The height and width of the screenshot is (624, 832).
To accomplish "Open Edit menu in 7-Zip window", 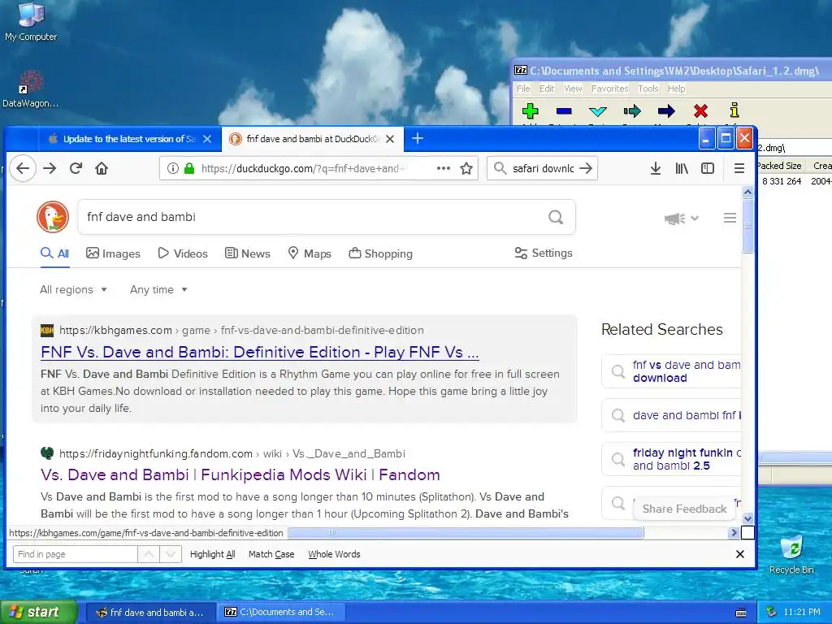I will tap(547, 89).
